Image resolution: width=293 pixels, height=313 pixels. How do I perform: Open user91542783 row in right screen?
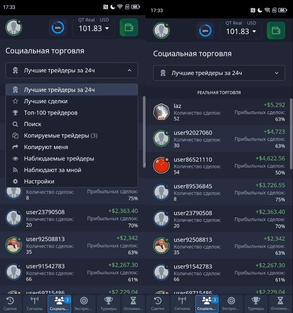click(219, 272)
